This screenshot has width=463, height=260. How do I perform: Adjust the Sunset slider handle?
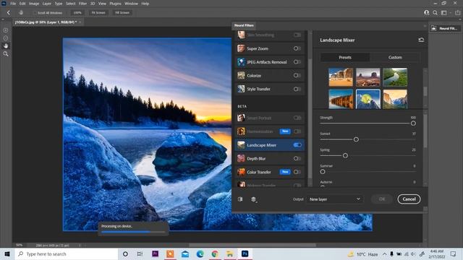[x=356, y=139]
